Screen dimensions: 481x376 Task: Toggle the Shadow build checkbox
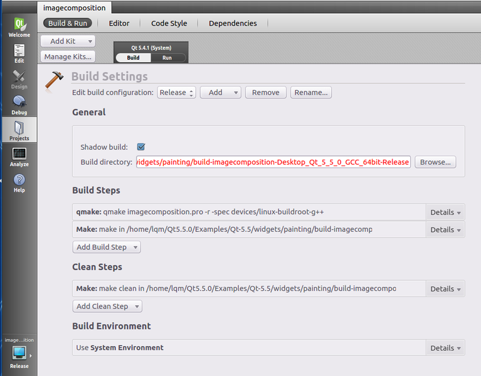point(141,147)
